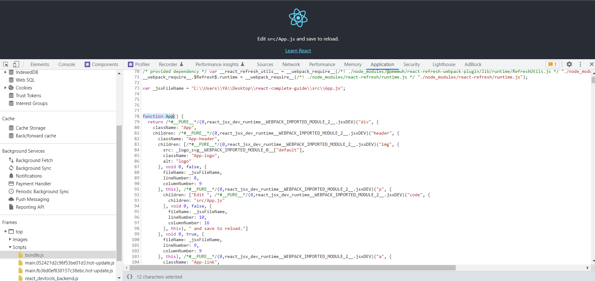
Task: Select the Memory tab
Action: click(352, 64)
